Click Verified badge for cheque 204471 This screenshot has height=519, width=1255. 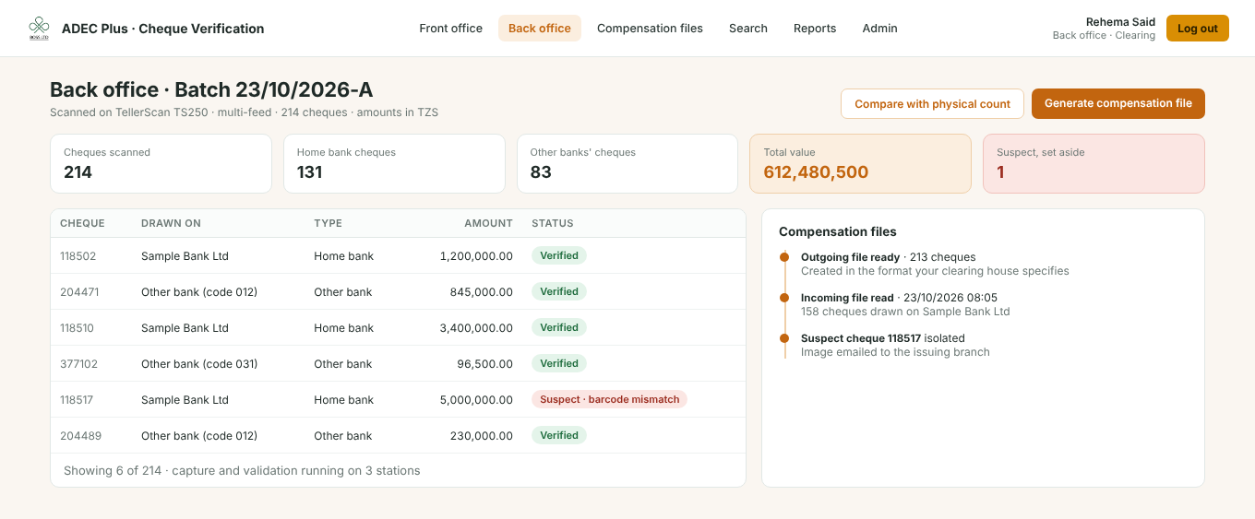point(559,292)
